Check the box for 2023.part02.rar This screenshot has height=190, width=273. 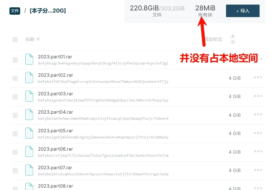tap(15, 78)
